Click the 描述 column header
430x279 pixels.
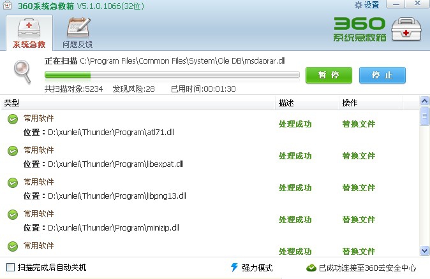click(x=285, y=103)
